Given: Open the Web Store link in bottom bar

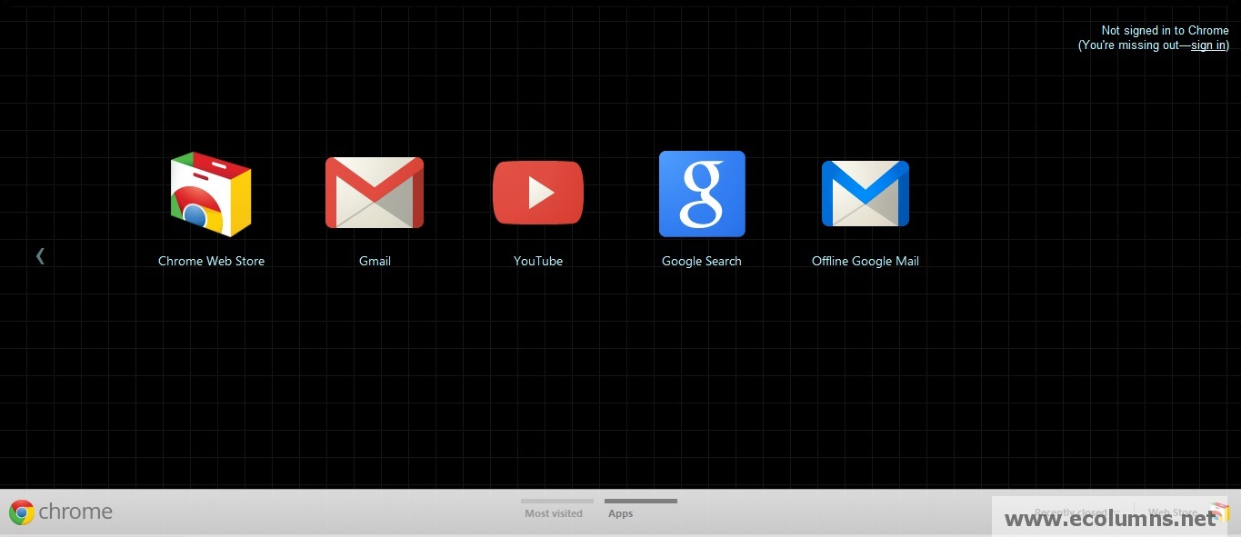Looking at the screenshot, I should tap(1171, 511).
